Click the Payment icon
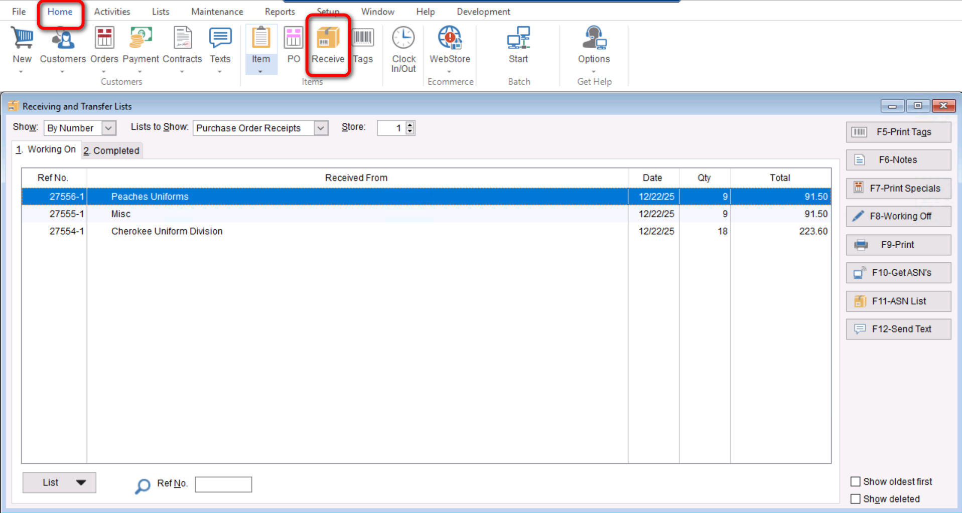 (141, 39)
